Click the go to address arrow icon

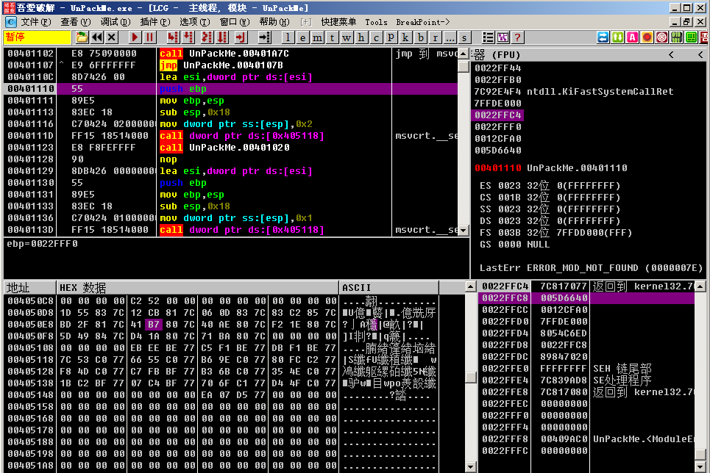point(264,37)
